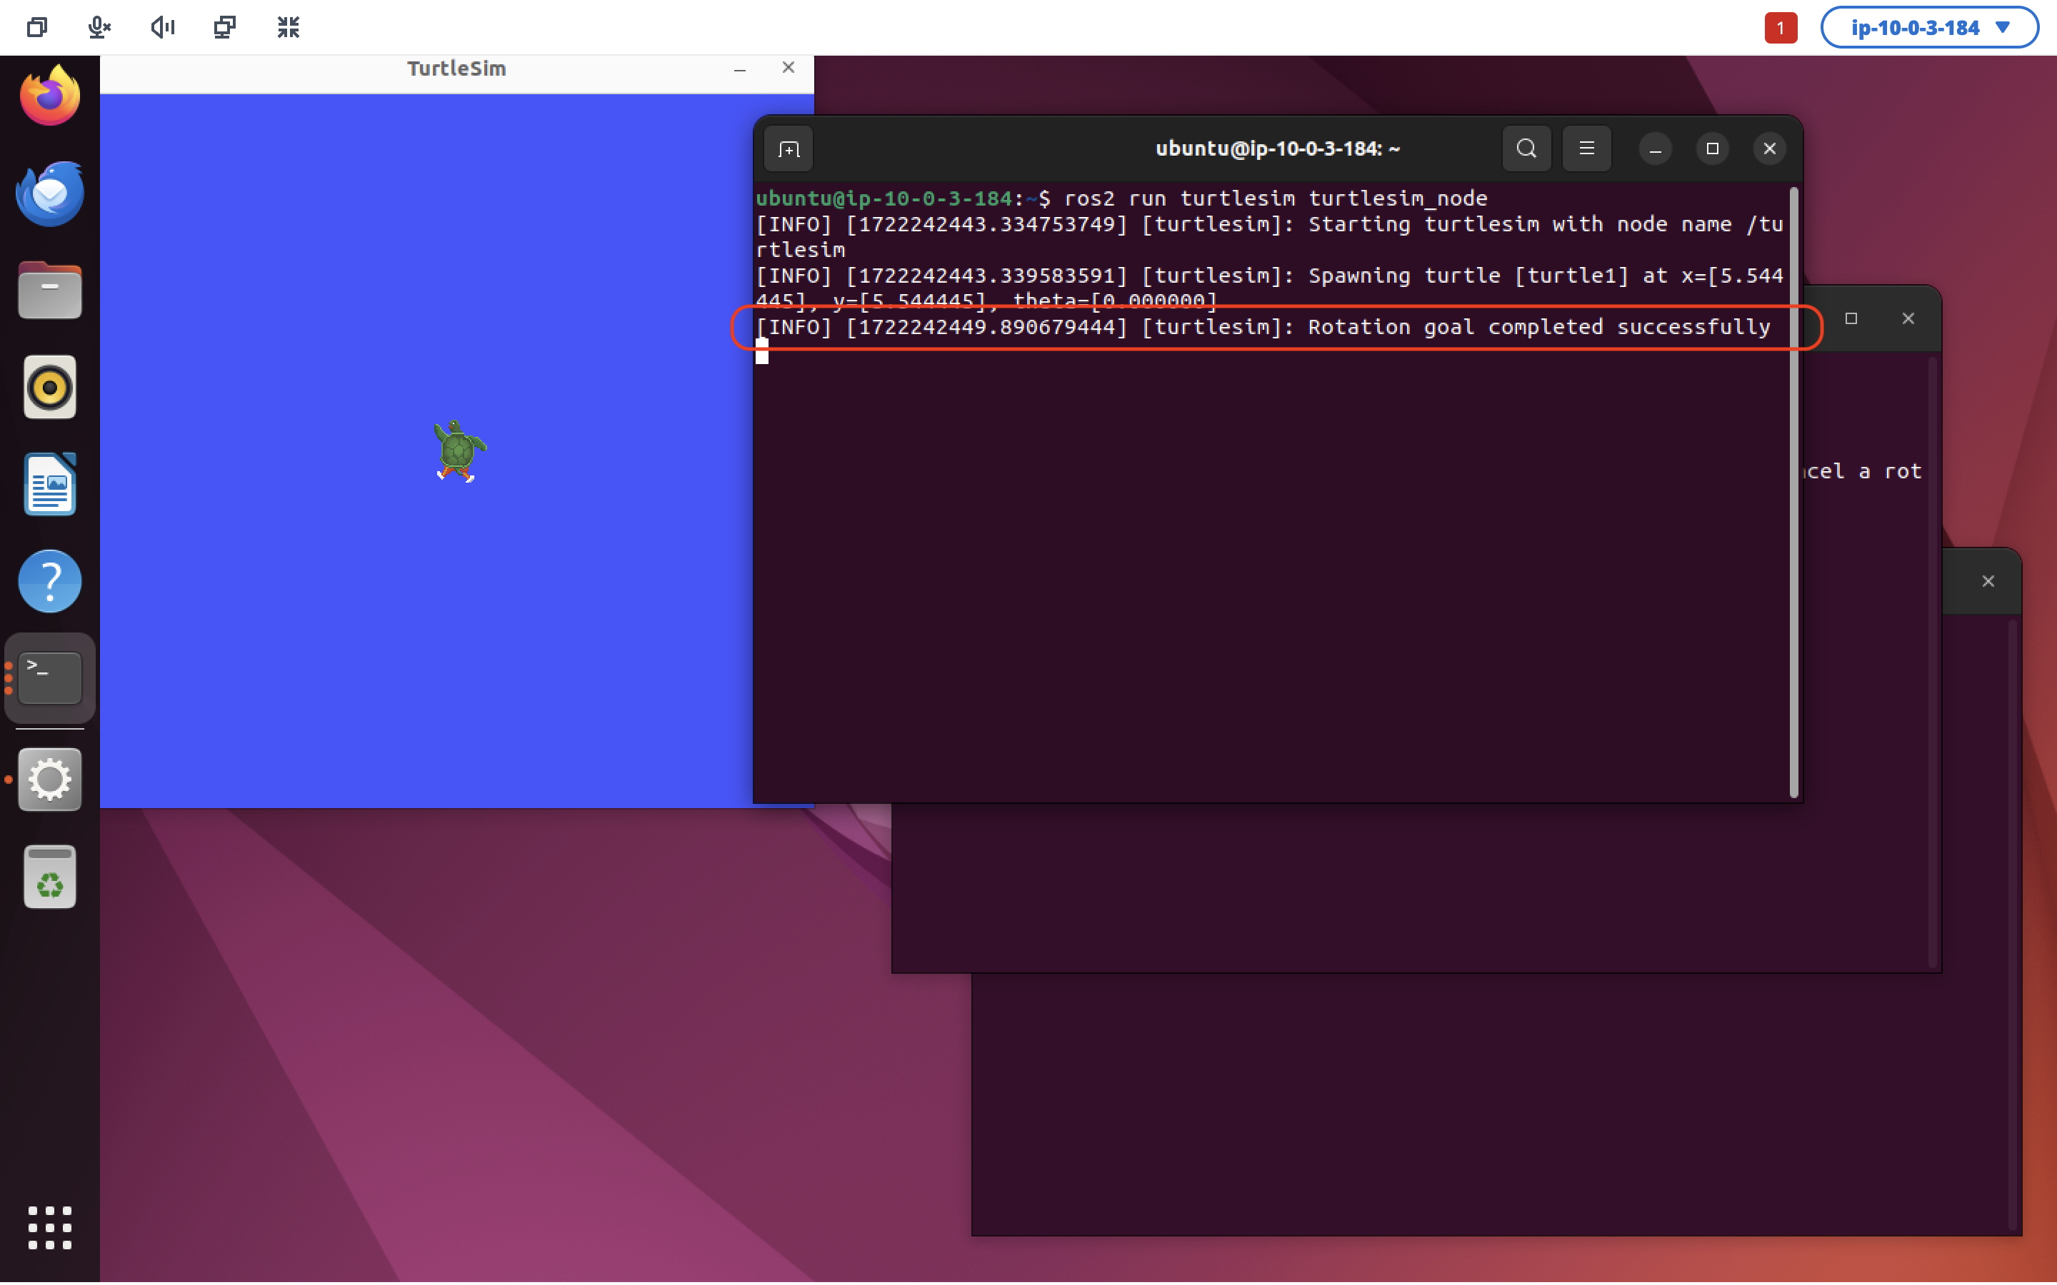Expand the ip-10-0-3-184 session dropdown

click(x=1928, y=27)
